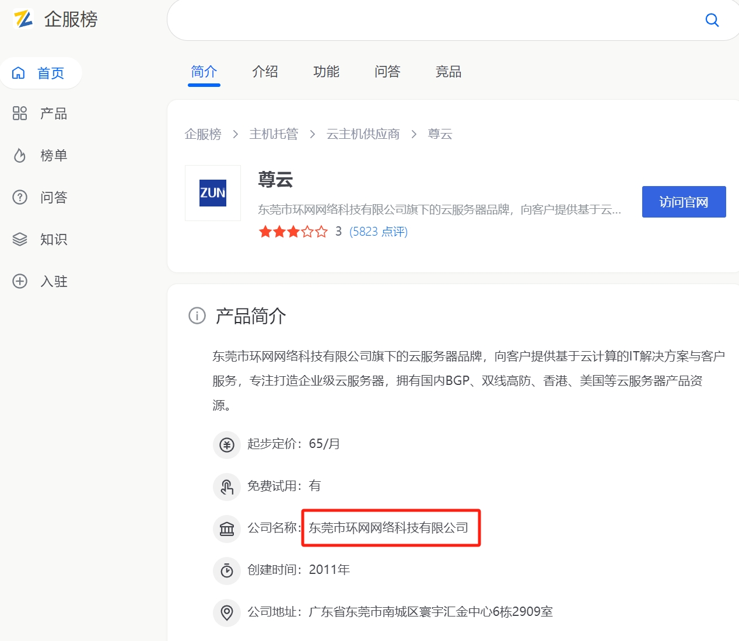
Task: Click the flame icon beside 榜单
Action: [x=20, y=155]
